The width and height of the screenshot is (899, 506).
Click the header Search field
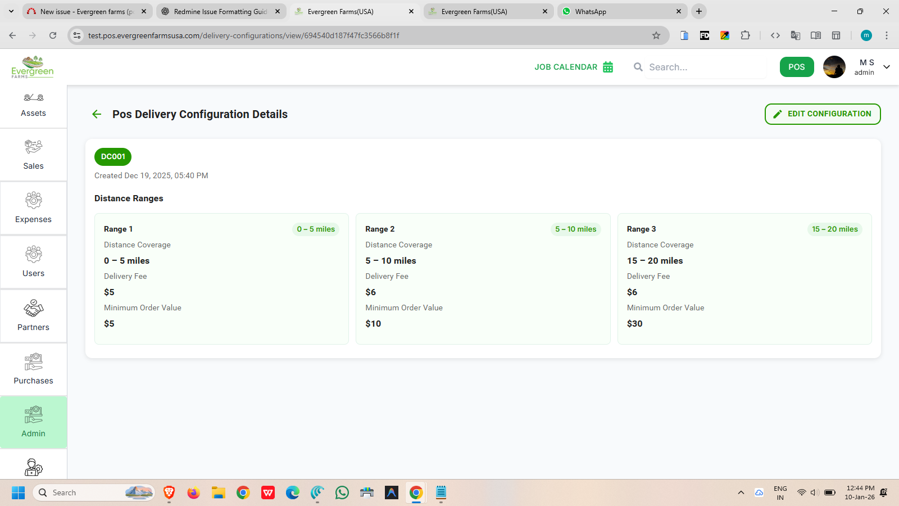click(x=705, y=67)
